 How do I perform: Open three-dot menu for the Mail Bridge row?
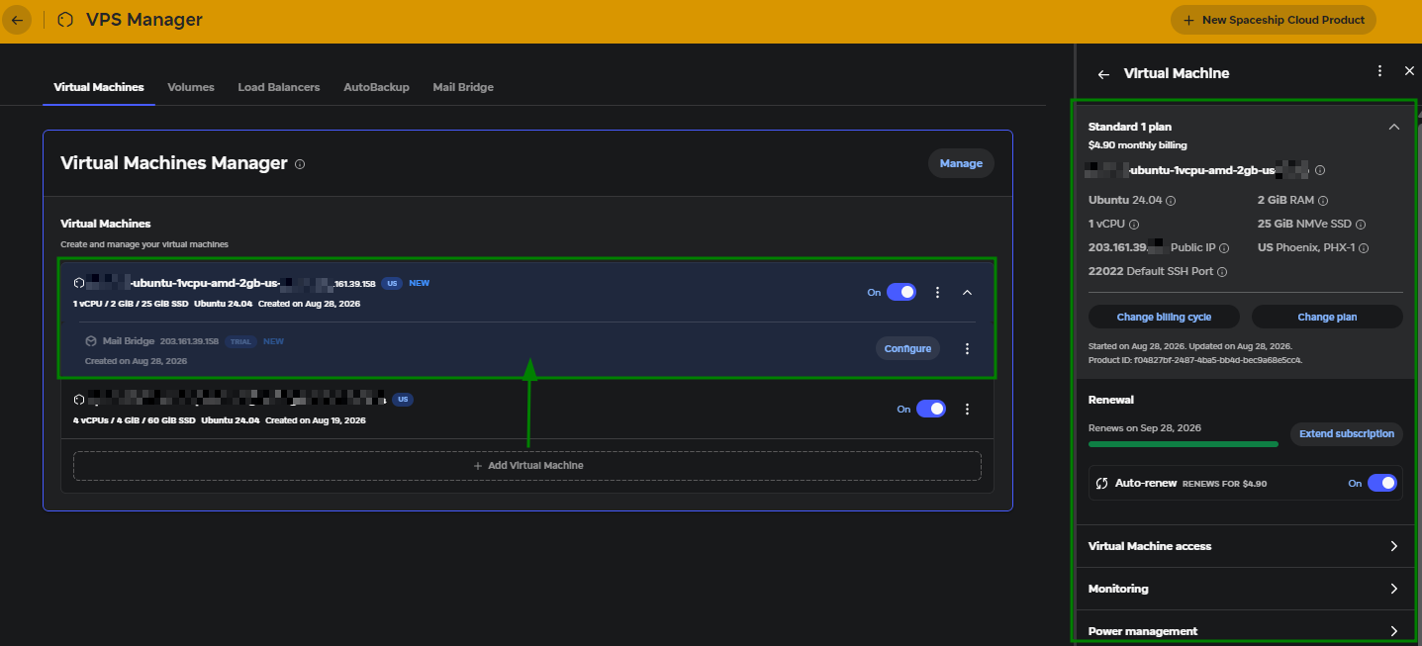(x=967, y=348)
